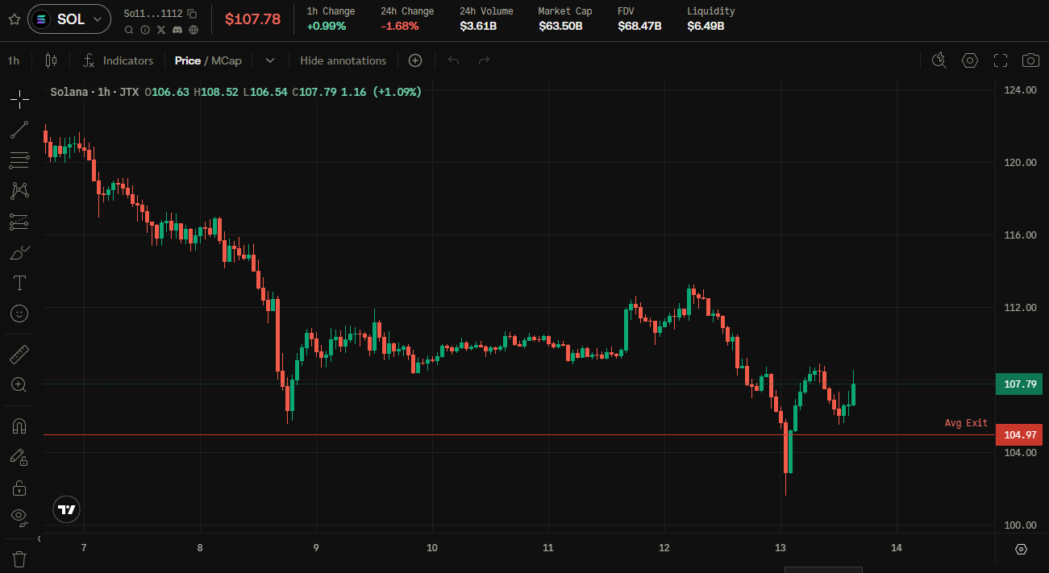Toggle hide all drawings eye icon
1049x573 pixels.
point(19,517)
